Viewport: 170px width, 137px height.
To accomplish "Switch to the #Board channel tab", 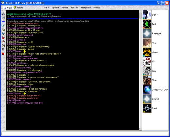I will point(18,8).
